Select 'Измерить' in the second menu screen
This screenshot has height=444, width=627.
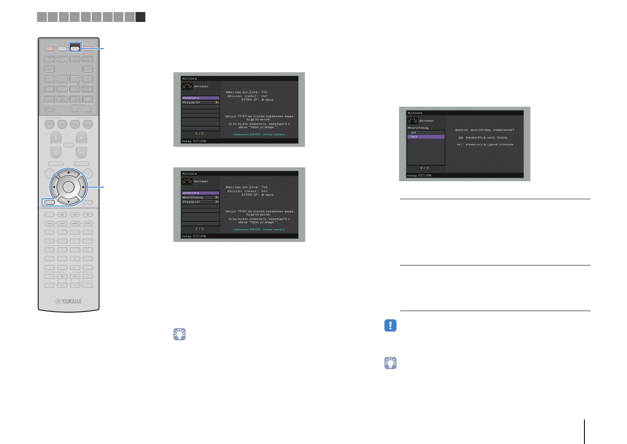(x=200, y=193)
